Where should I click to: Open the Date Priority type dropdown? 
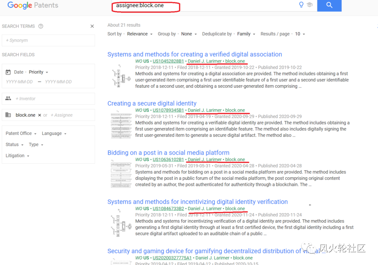pos(38,72)
